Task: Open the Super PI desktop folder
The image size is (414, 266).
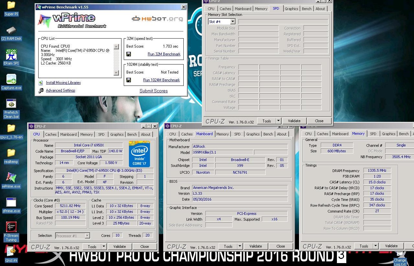Action: (11, 8)
